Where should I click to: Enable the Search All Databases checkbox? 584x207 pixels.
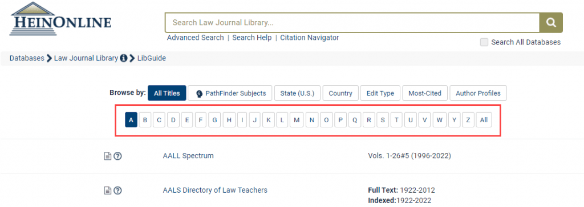(484, 42)
